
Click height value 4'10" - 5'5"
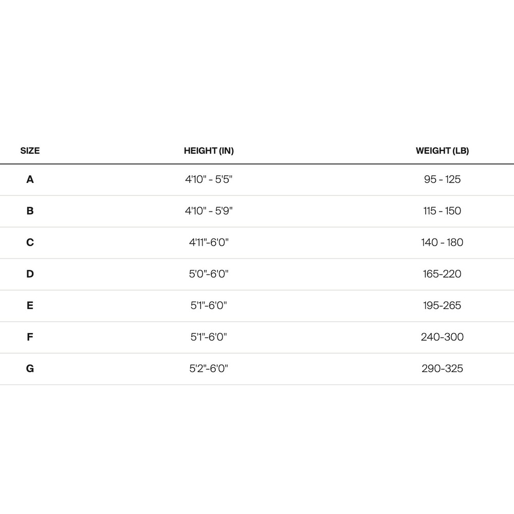click(209, 179)
